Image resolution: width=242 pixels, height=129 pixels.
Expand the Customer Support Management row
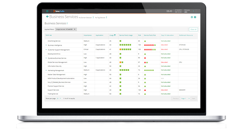coord(46,50)
